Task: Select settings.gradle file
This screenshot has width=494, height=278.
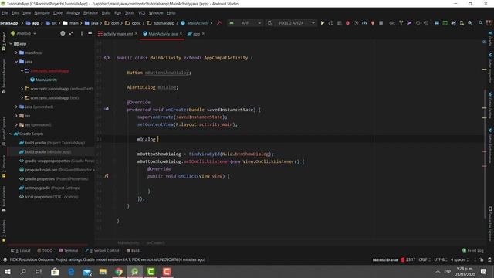Action: pyautogui.click(x=52, y=188)
